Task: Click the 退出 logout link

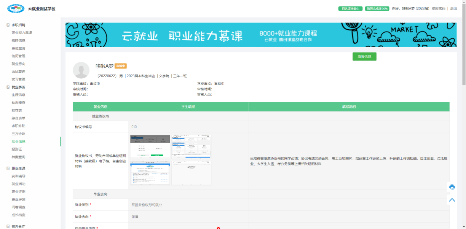Action: tap(453, 9)
